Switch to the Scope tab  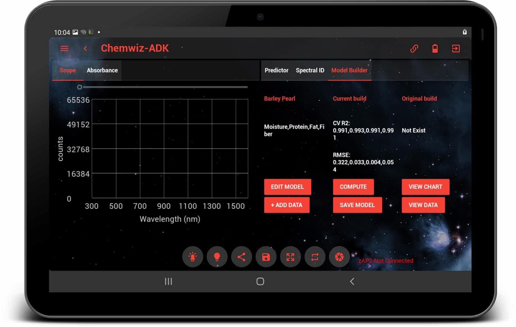(68, 70)
